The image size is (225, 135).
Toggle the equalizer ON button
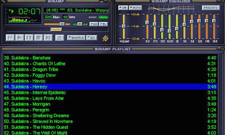[122, 7]
